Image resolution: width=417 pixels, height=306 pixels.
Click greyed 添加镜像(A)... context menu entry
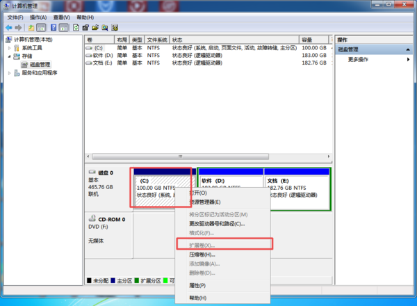(x=222, y=264)
